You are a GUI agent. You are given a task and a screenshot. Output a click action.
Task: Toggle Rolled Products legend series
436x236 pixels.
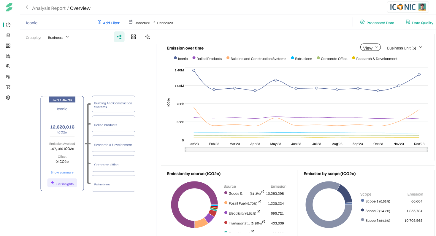coord(207,59)
